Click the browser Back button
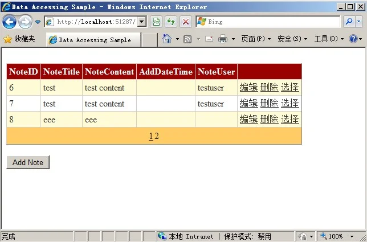 [x=9, y=22]
